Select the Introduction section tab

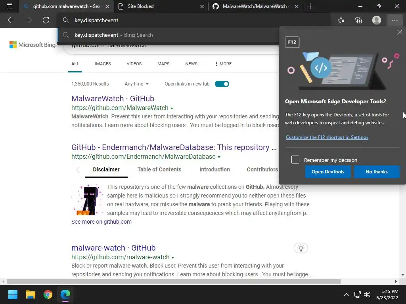point(214,169)
